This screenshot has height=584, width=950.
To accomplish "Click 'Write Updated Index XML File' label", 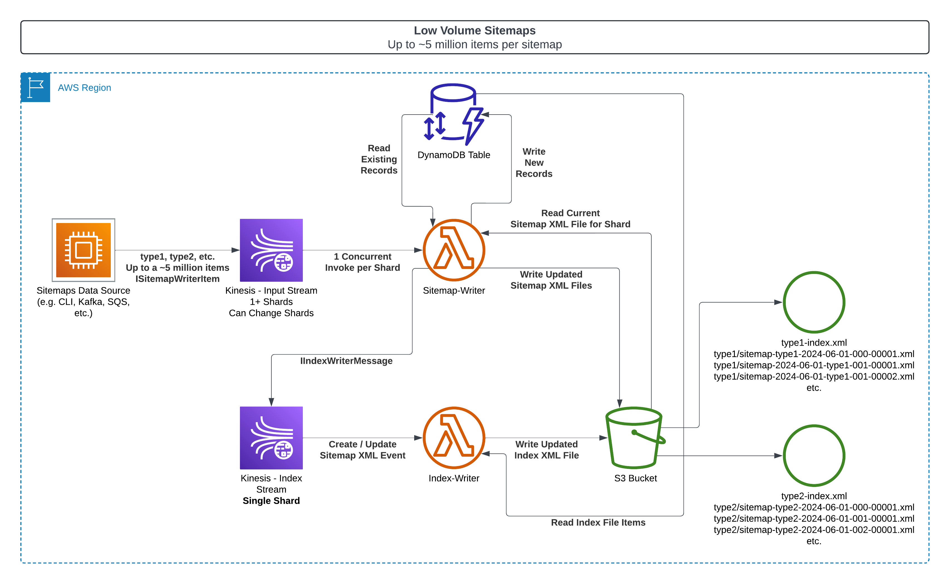I will point(546,450).
